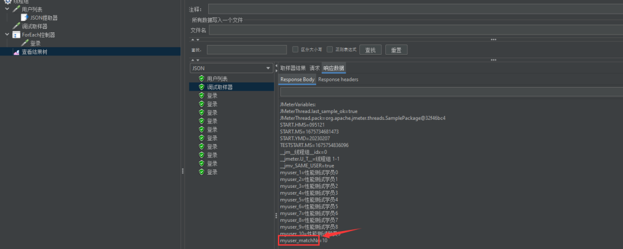
Task: Click 'myuser_6=性能测试学员5' line
Action: click(309, 206)
